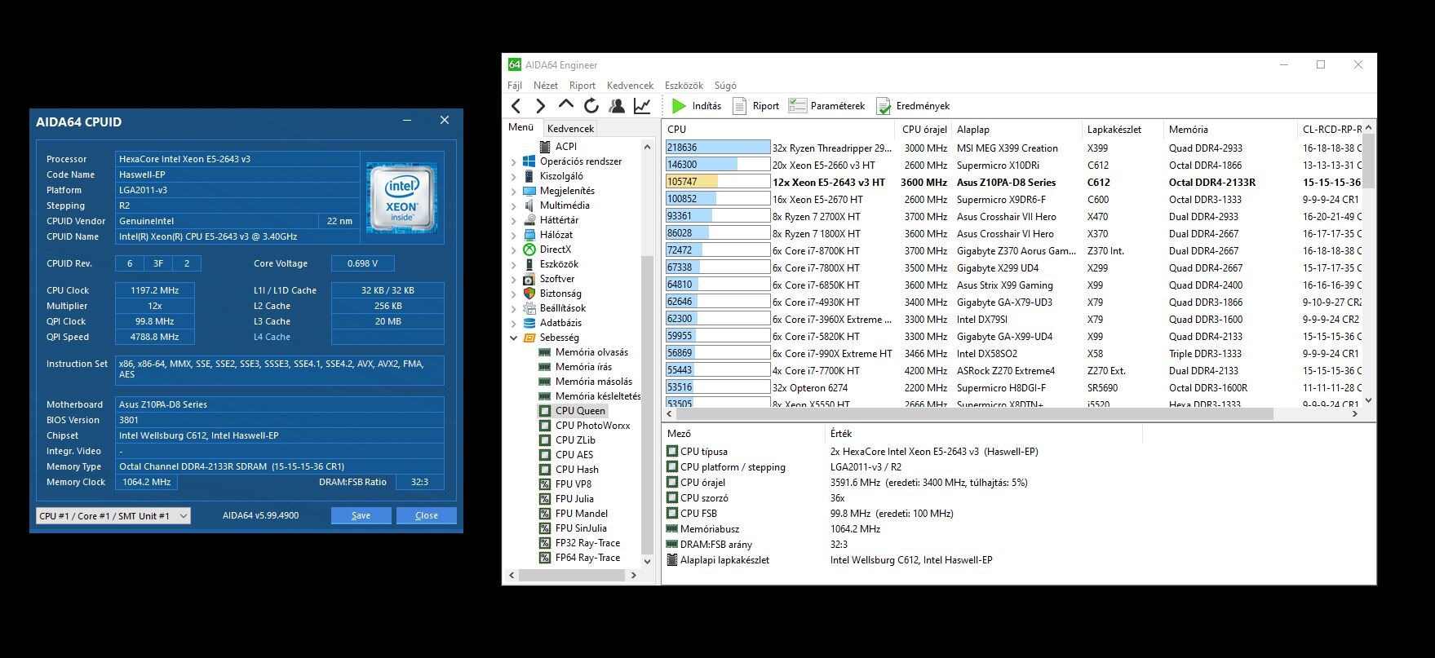Select the Szoftver software icon
Viewport: 1435px width, 658px height.
(529, 279)
